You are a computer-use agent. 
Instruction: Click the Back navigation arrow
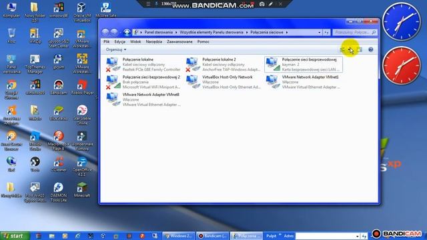(x=105, y=33)
